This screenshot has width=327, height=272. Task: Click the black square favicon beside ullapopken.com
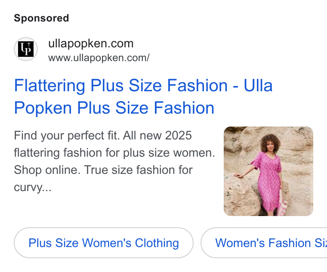tap(26, 49)
